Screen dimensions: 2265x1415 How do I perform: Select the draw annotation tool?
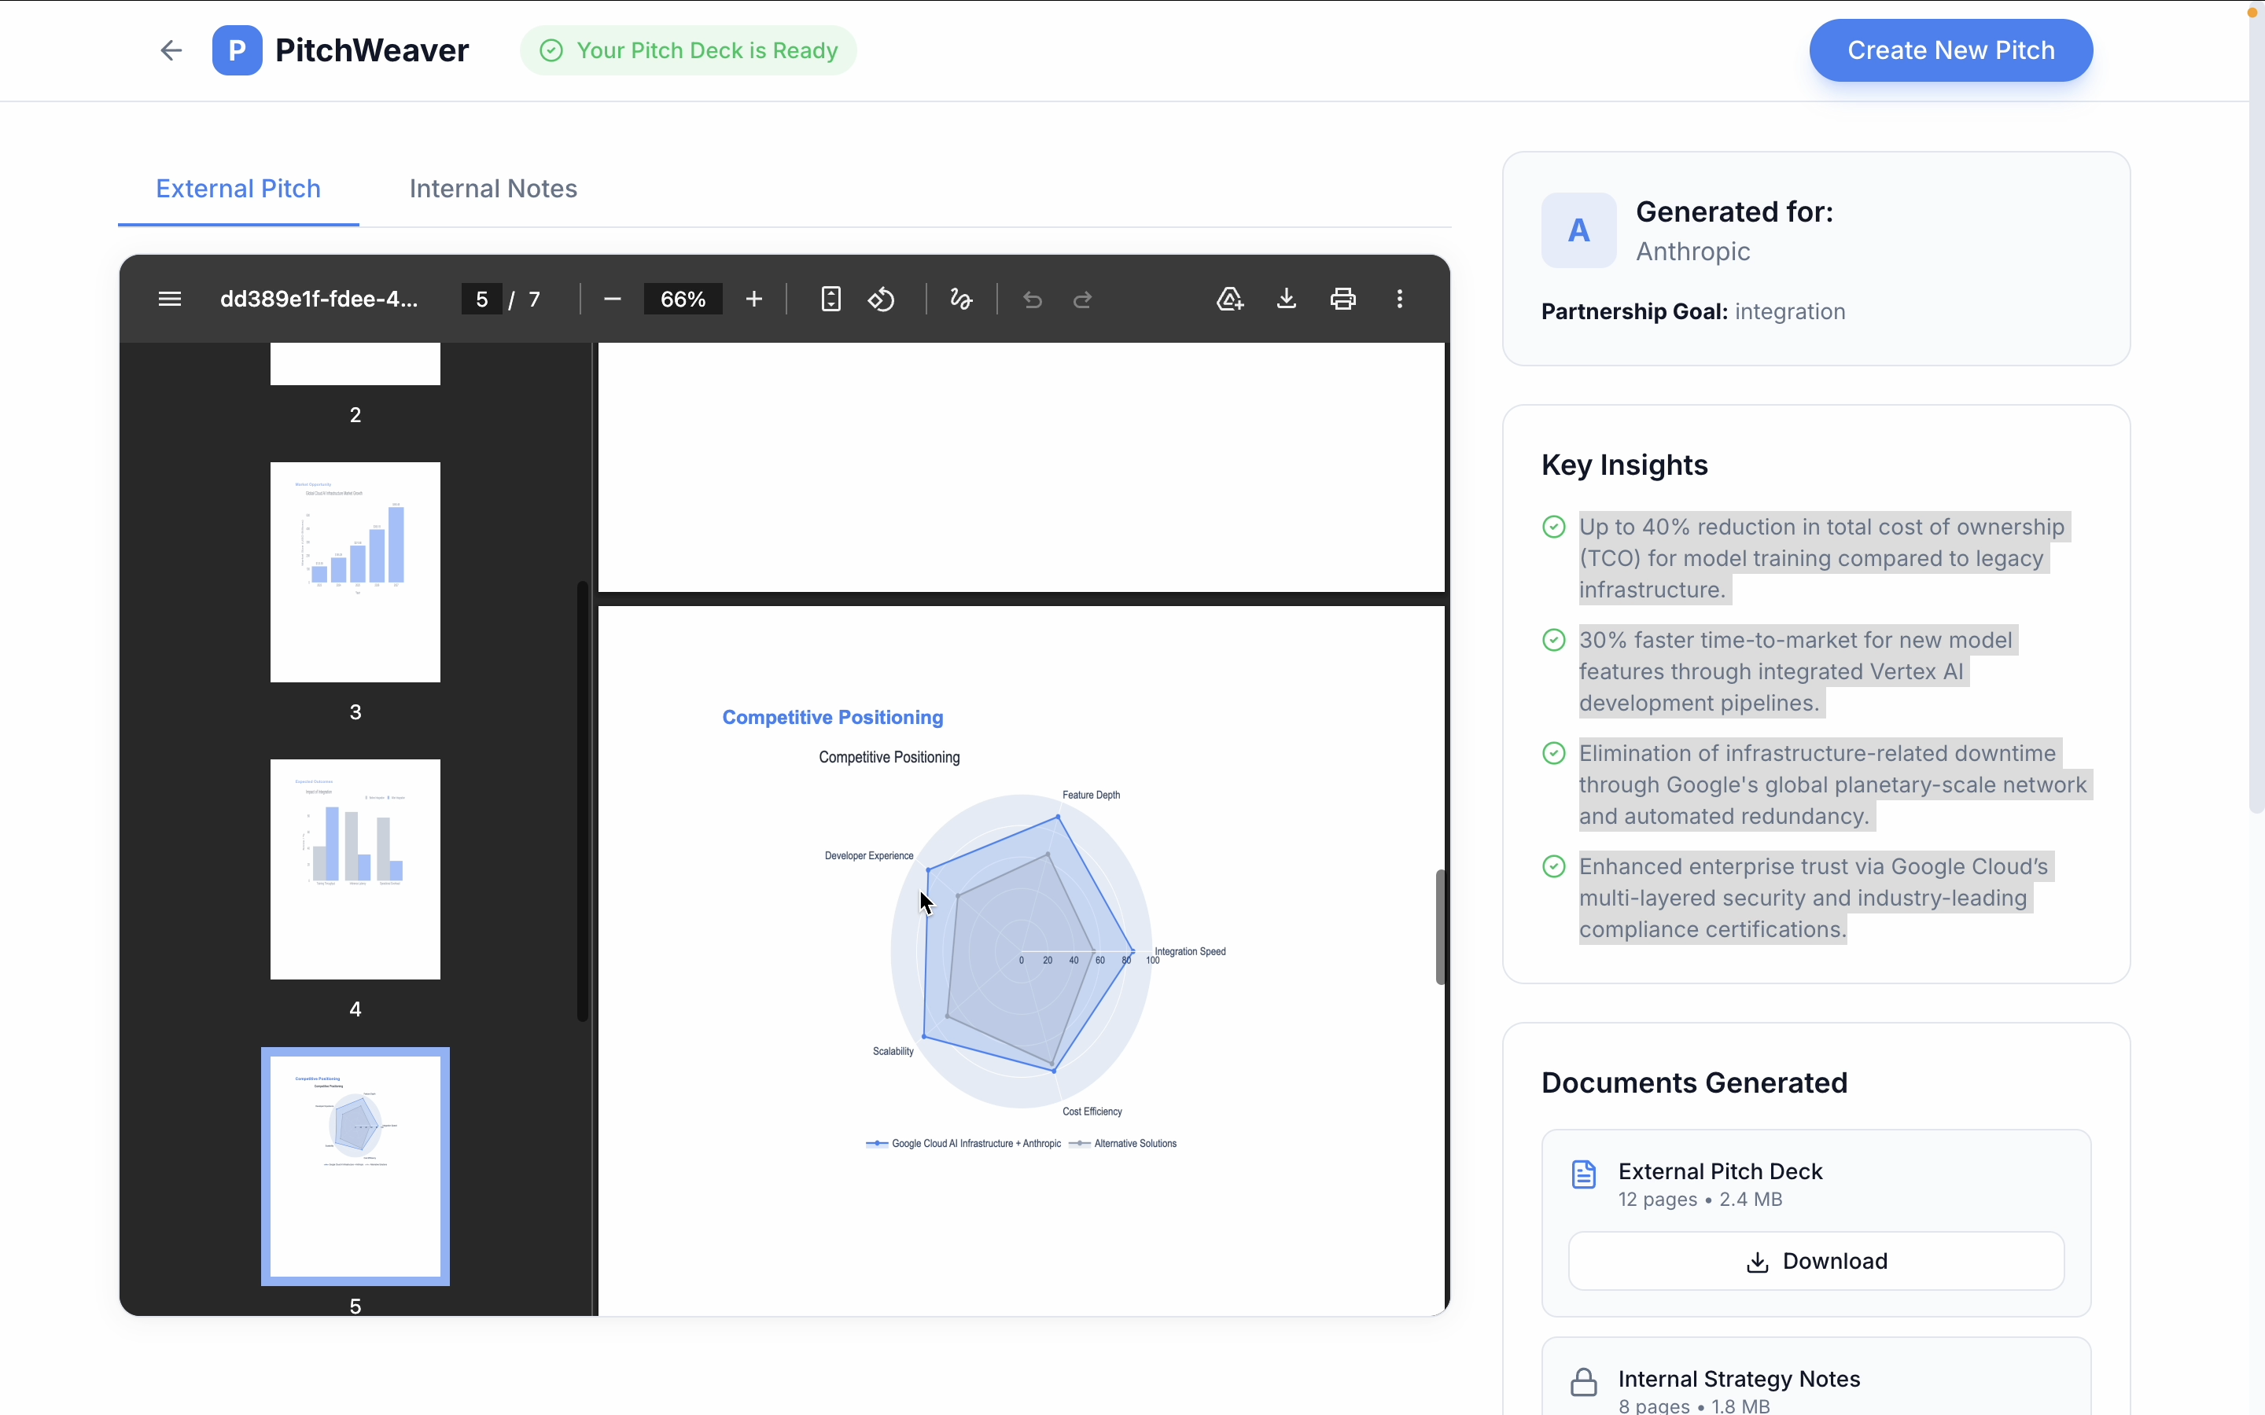click(x=961, y=300)
